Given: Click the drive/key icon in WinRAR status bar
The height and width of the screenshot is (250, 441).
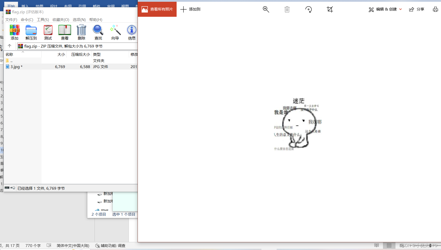Looking at the screenshot, I should point(10,188).
